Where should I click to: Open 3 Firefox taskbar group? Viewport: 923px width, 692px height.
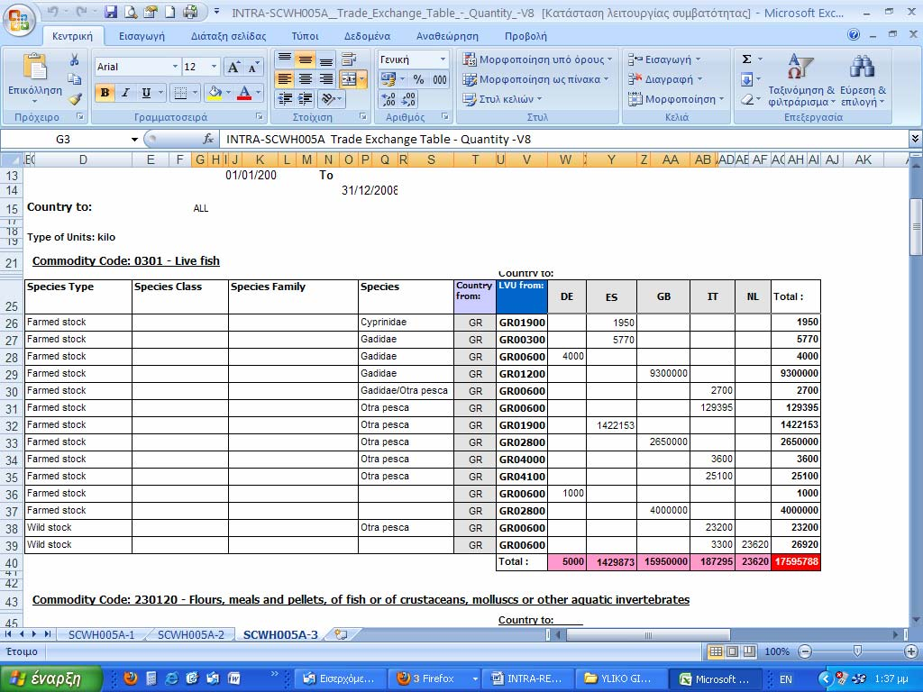(434, 678)
